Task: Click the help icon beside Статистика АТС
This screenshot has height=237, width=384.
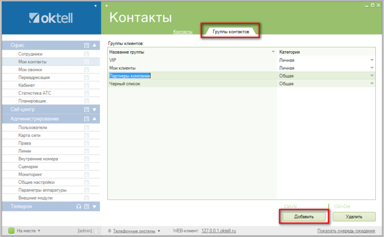Action: 86,93
